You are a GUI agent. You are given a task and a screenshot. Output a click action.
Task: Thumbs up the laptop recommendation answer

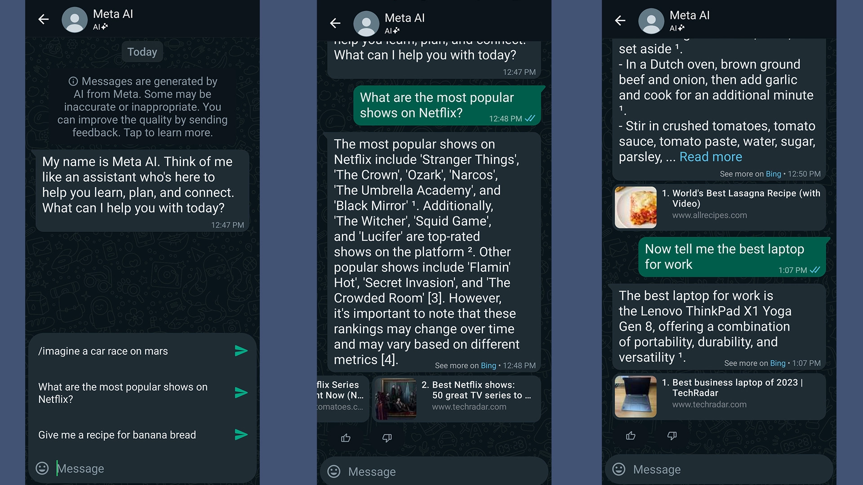coord(631,436)
